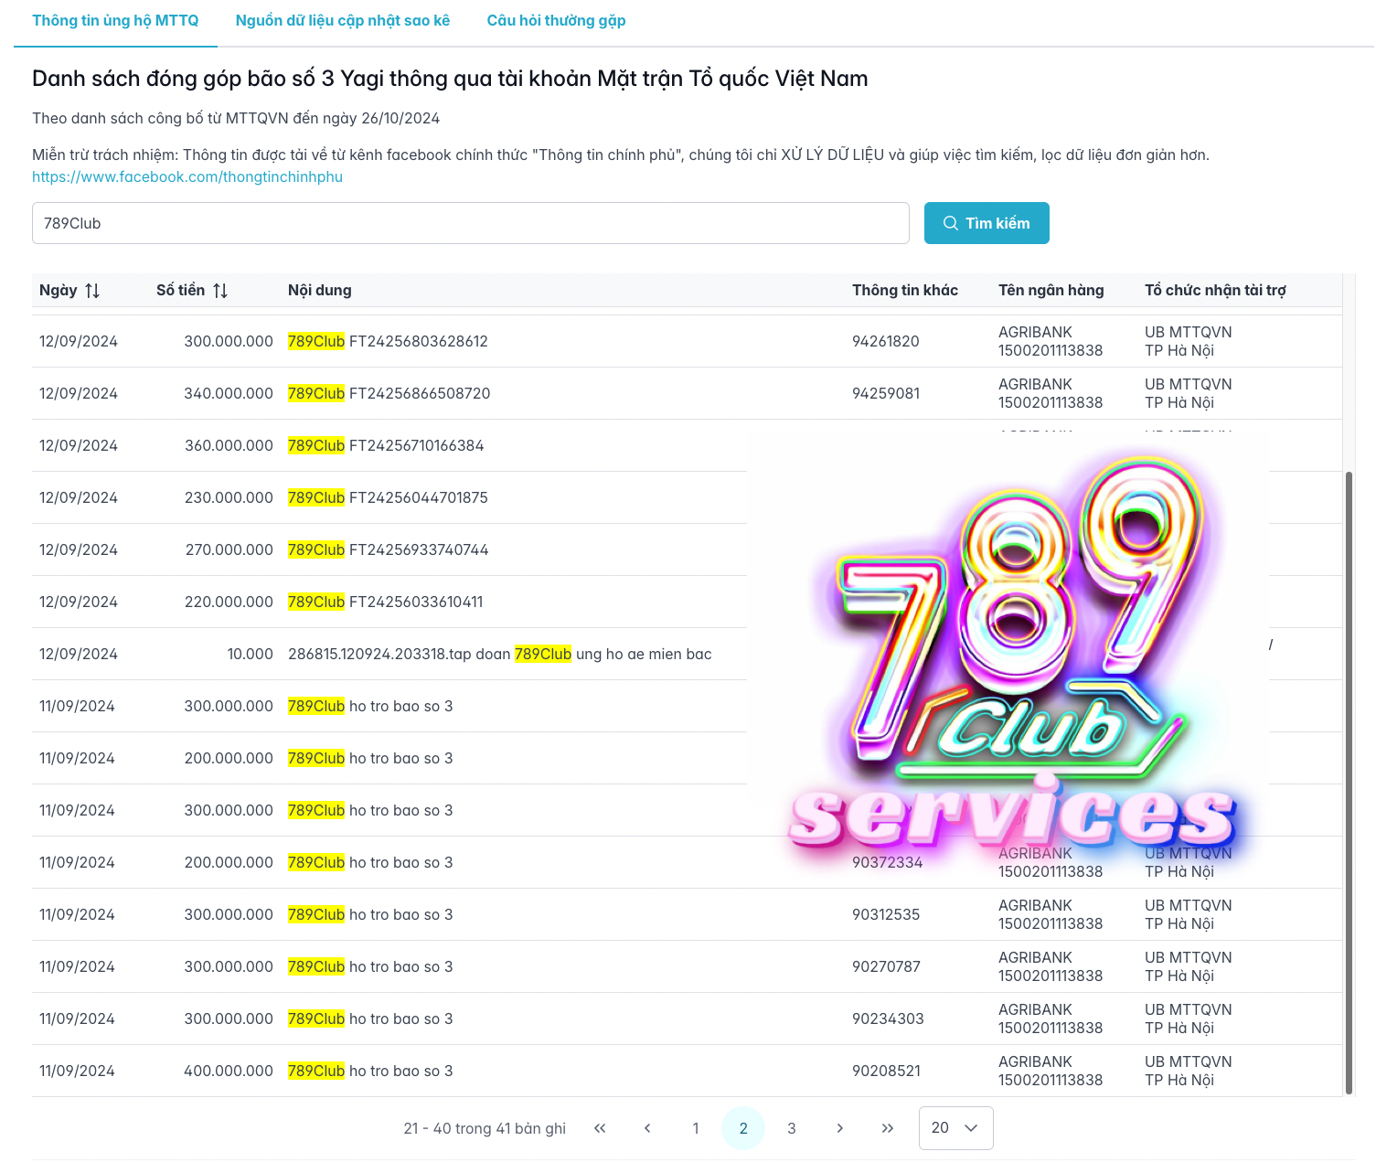Click reference number 90312535
The width and height of the screenshot is (1376, 1173).
(x=886, y=914)
